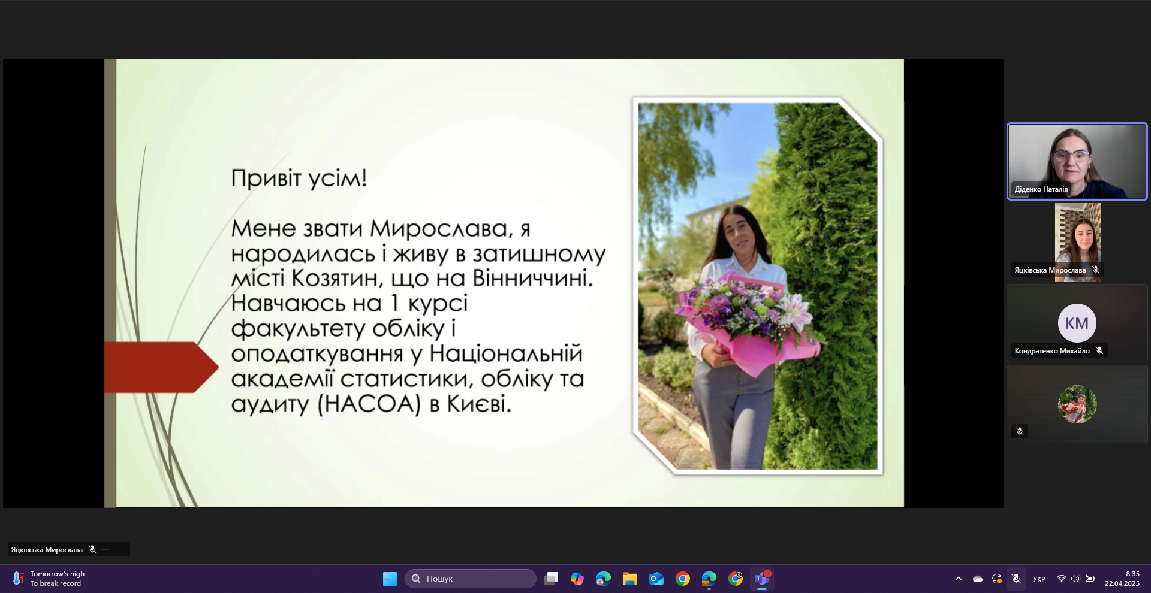Click Кондратенко Михайло KM avatar
Screen dimensions: 1151x593
[1077, 323]
